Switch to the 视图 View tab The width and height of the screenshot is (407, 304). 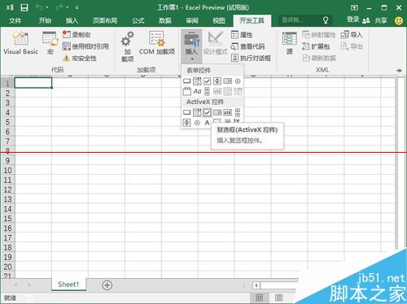coord(219,20)
